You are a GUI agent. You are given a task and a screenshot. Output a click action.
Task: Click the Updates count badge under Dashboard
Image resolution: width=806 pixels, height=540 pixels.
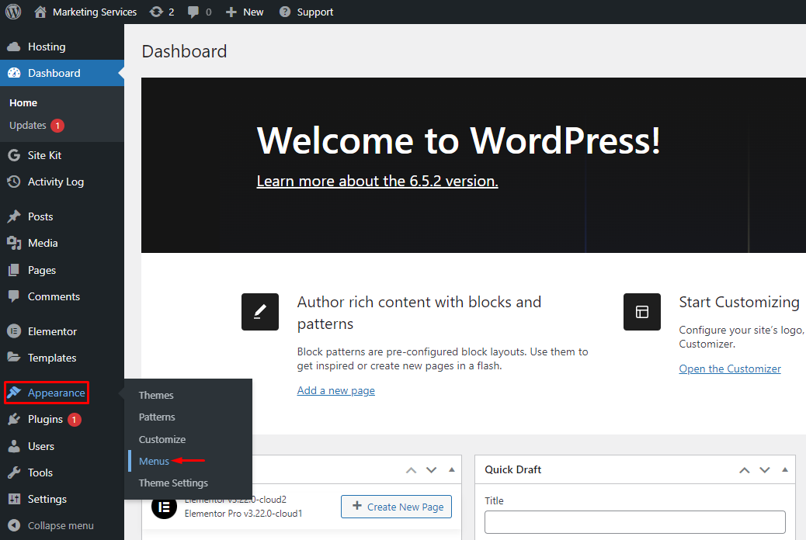57,126
